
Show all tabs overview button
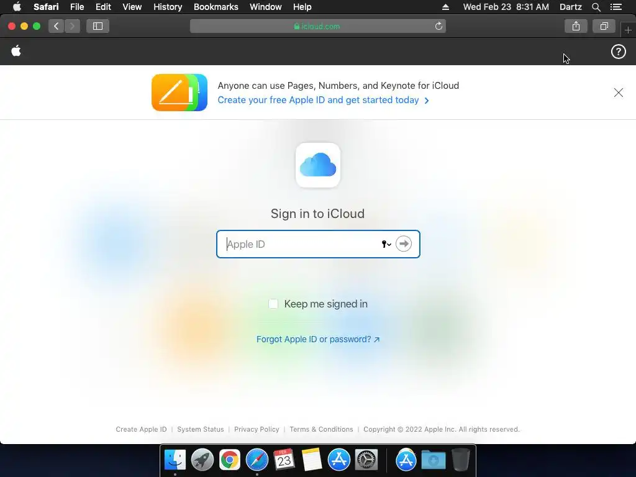[x=604, y=26]
